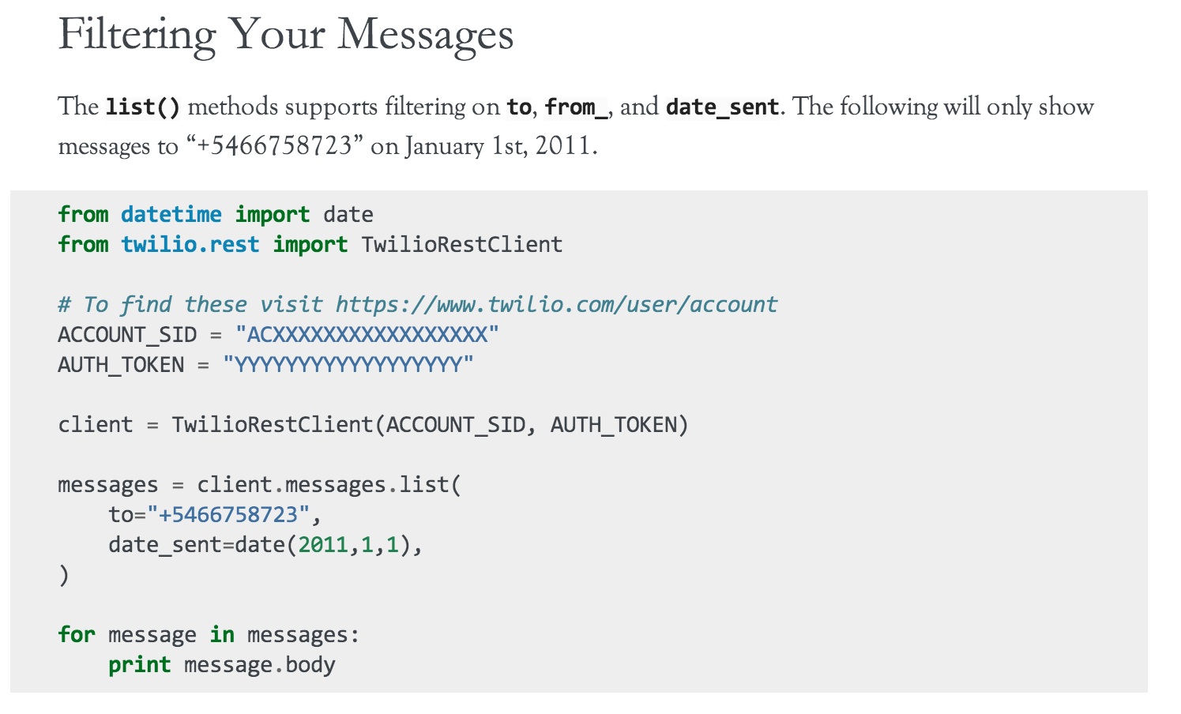
Task: Click the bold 'to' keyword in paragraph
Action: [519, 107]
